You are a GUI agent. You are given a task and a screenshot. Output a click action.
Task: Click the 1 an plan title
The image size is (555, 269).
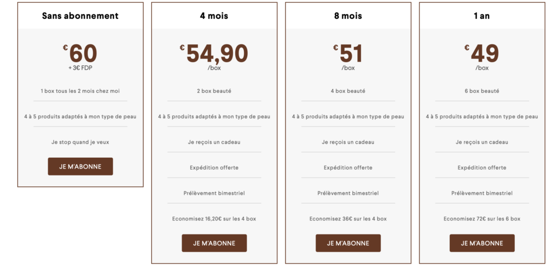point(482,16)
